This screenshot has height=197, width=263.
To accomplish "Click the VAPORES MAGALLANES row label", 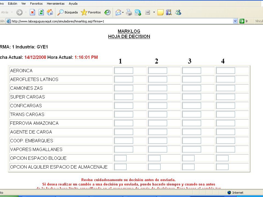I will [x=36, y=149].
